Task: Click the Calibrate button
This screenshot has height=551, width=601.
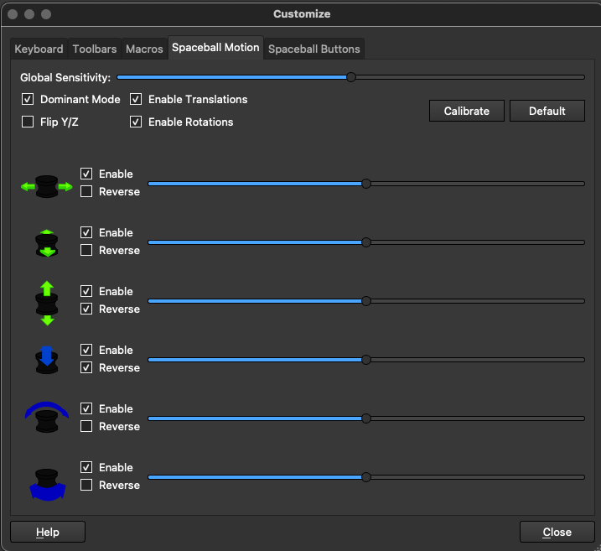Action: [466, 111]
